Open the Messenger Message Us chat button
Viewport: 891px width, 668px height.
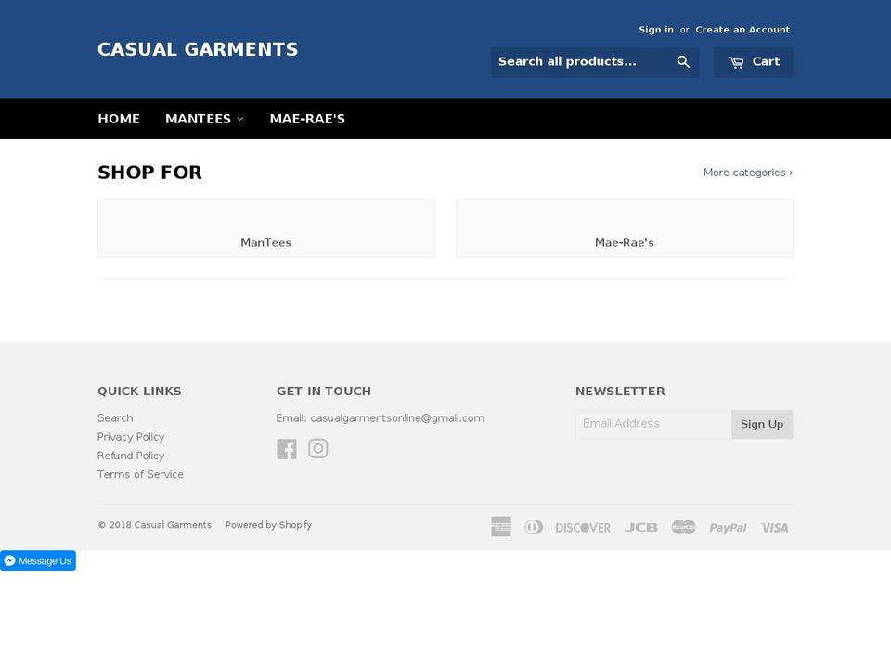(38, 560)
